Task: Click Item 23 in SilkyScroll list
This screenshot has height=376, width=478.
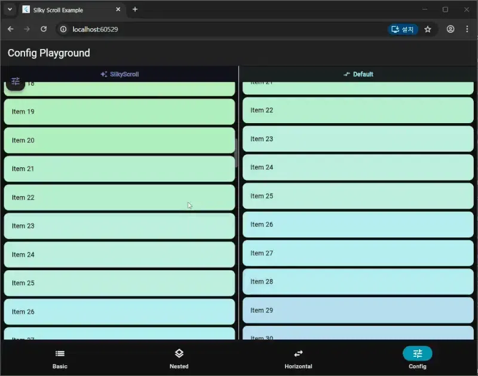Action: 119,226
